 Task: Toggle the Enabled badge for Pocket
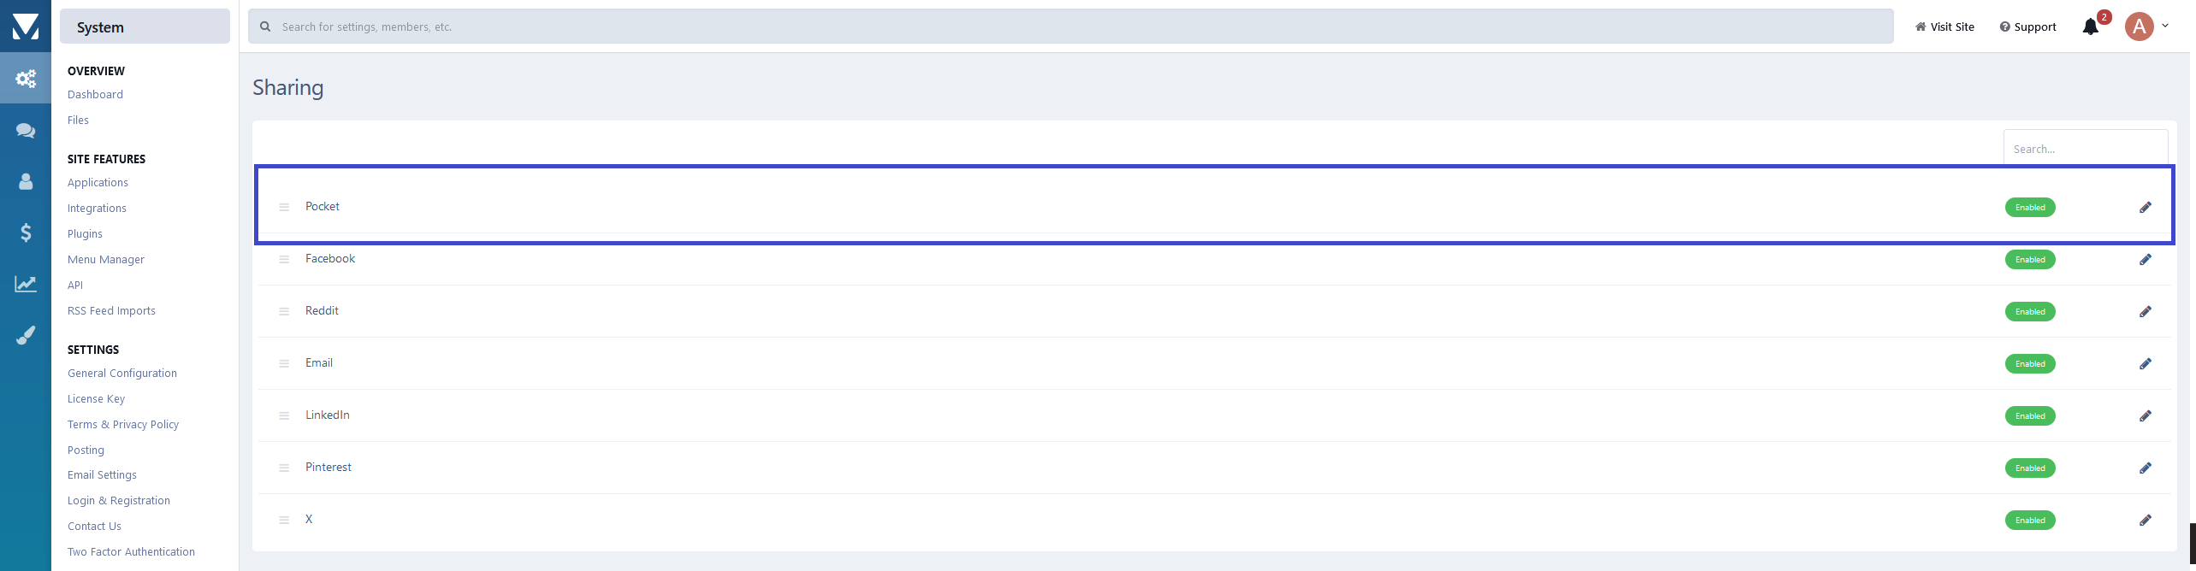click(2029, 208)
